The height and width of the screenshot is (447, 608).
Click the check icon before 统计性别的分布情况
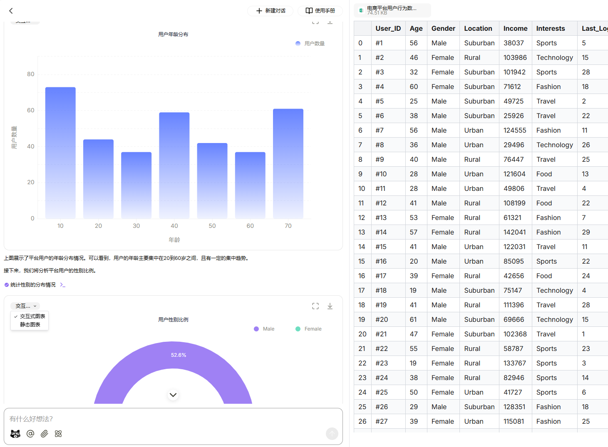tap(6, 285)
